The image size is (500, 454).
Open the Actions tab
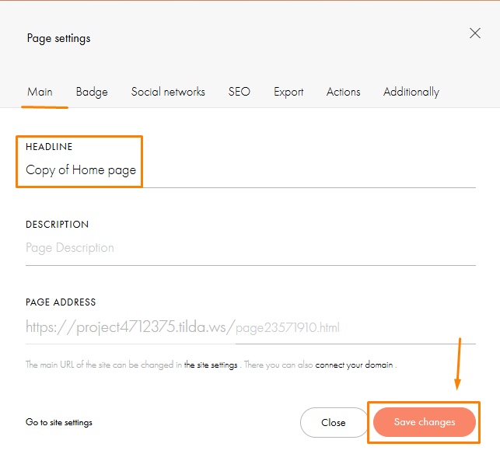pos(343,92)
